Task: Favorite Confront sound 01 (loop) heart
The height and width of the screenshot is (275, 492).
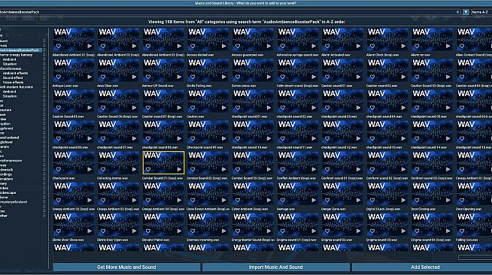Action: click(x=327, y=170)
